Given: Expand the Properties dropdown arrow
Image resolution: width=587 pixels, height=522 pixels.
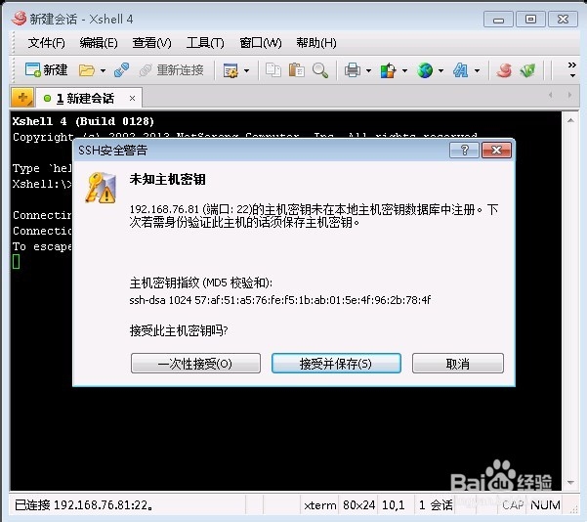Looking at the screenshot, I should 246,70.
